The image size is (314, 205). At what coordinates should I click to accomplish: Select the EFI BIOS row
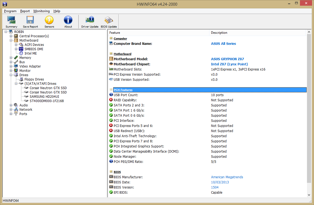click(x=208, y=193)
